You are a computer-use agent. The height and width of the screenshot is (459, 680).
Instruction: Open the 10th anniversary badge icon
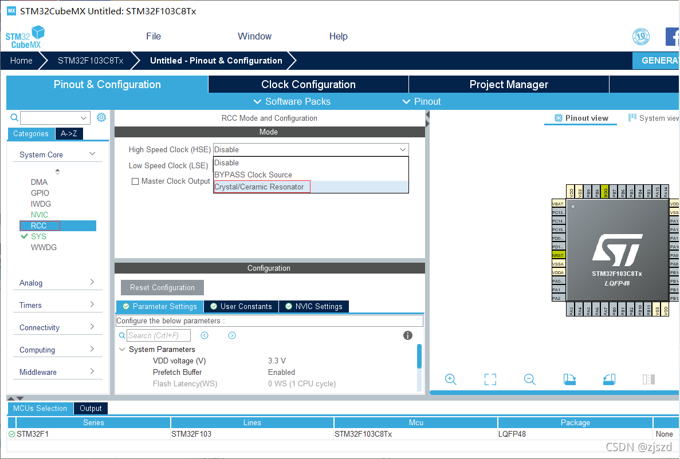(x=641, y=37)
